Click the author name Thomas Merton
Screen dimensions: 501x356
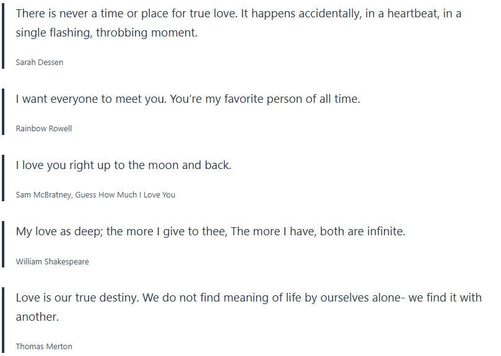point(44,346)
